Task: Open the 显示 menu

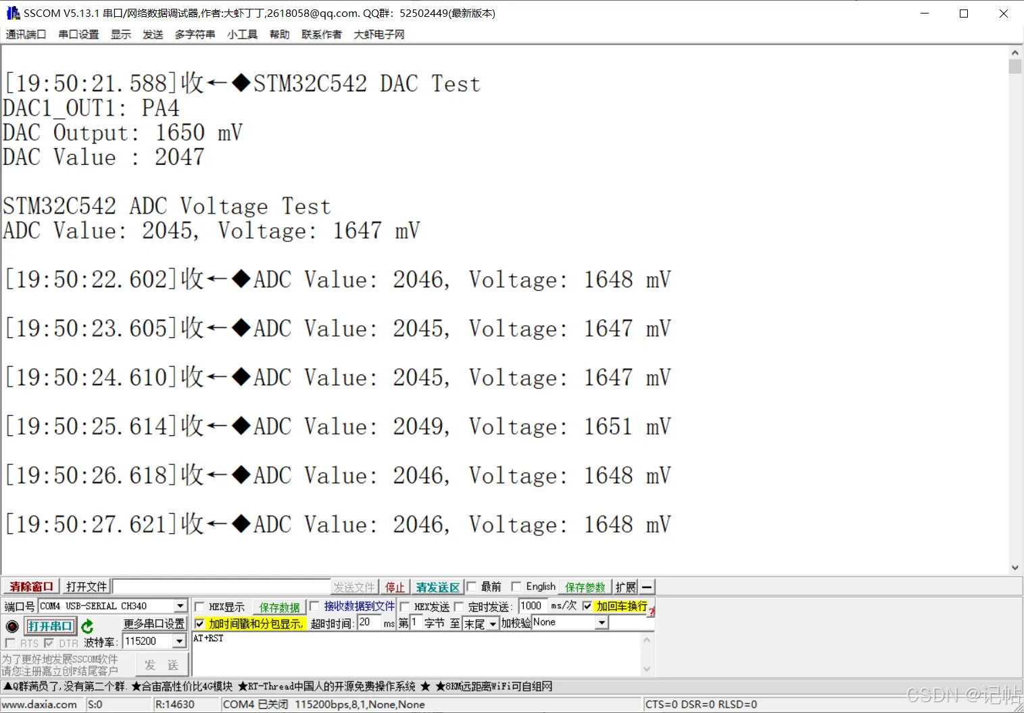Action: pos(121,34)
